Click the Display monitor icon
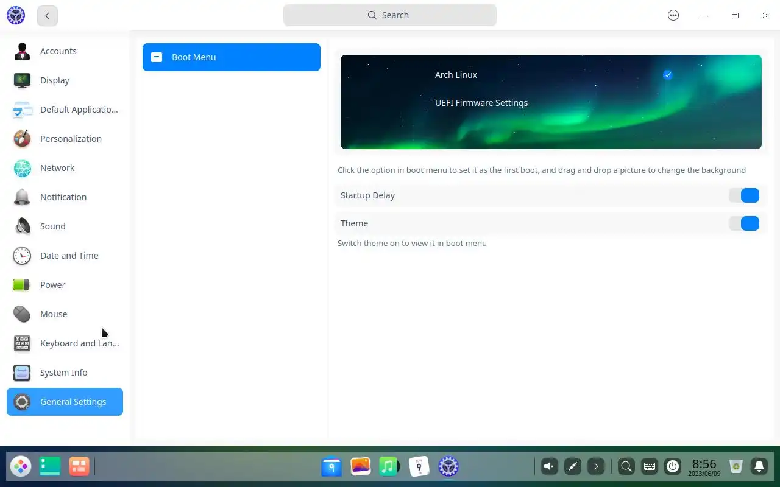The image size is (780, 487). coord(22,80)
